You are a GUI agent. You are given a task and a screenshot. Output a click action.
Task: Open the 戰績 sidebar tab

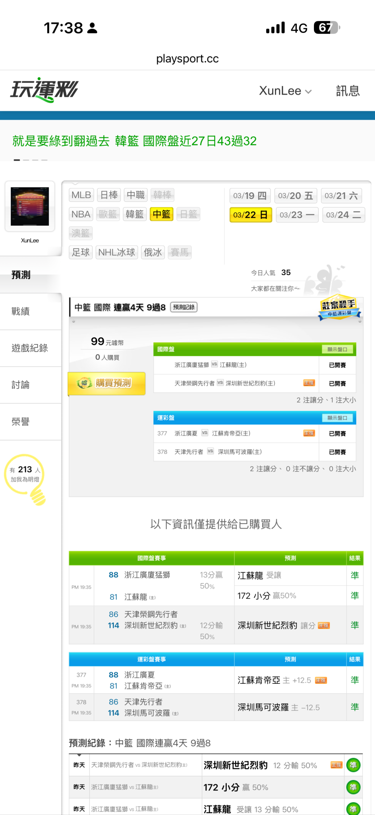[21, 311]
